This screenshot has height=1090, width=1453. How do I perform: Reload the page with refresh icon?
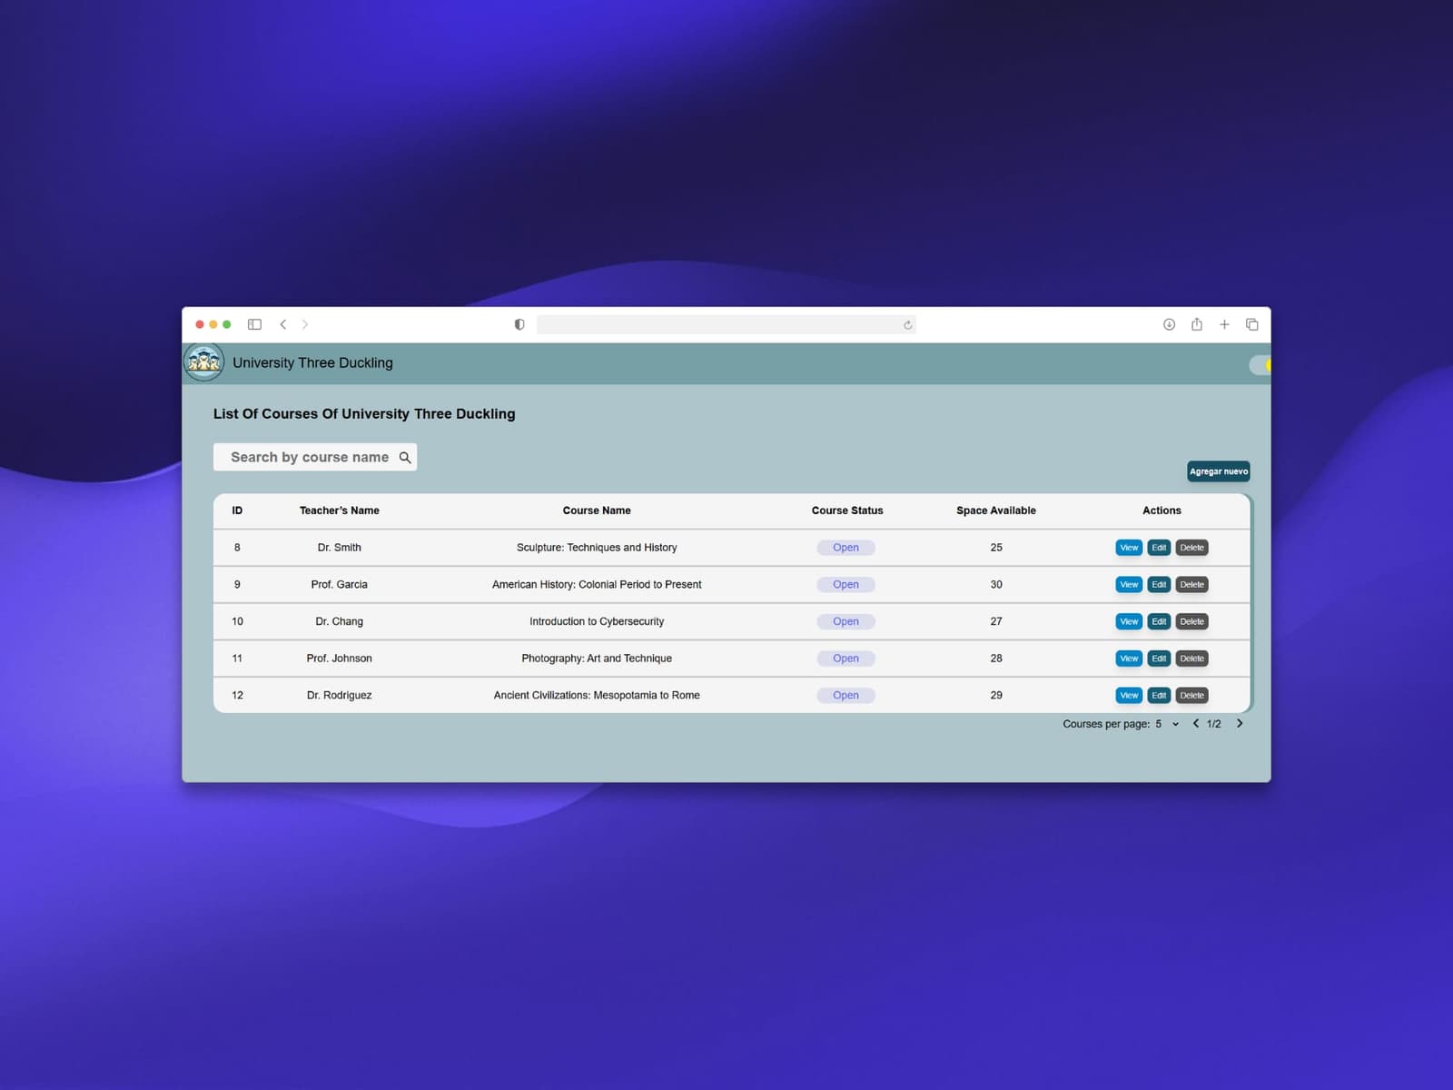(907, 325)
